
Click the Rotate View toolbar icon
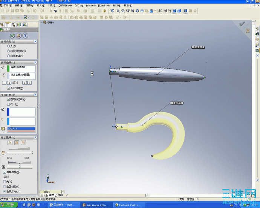point(137,11)
